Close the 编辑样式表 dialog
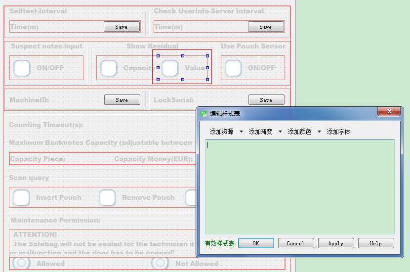 pos(389,111)
